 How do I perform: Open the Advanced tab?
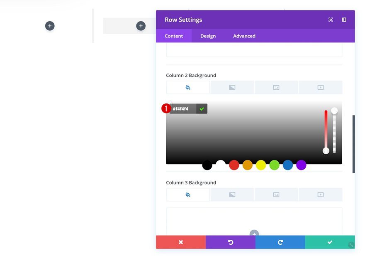point(244,36)
